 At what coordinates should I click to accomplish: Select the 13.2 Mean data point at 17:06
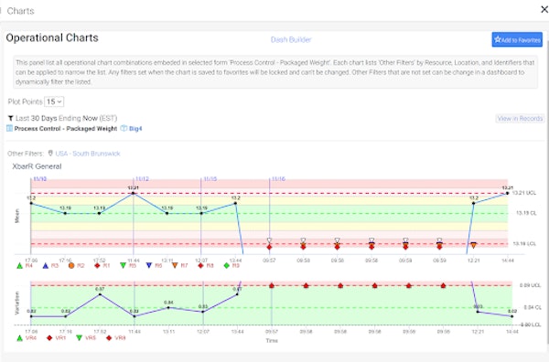31,203
